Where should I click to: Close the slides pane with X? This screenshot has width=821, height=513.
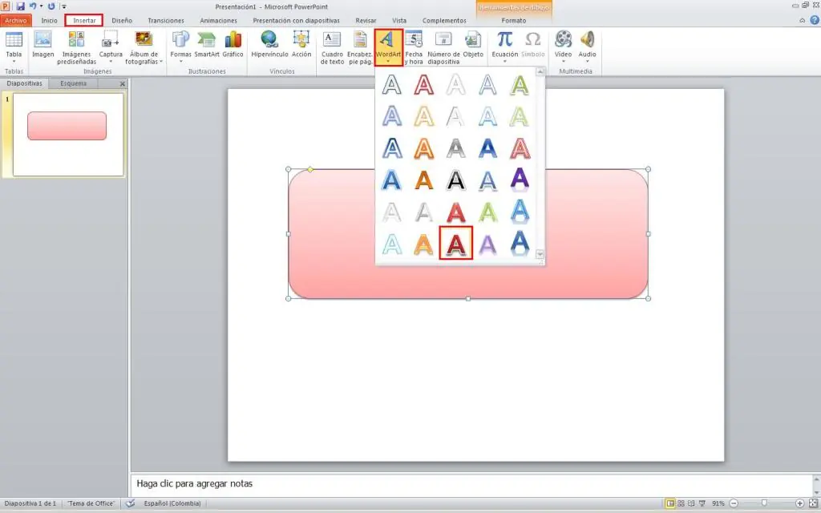123,83
